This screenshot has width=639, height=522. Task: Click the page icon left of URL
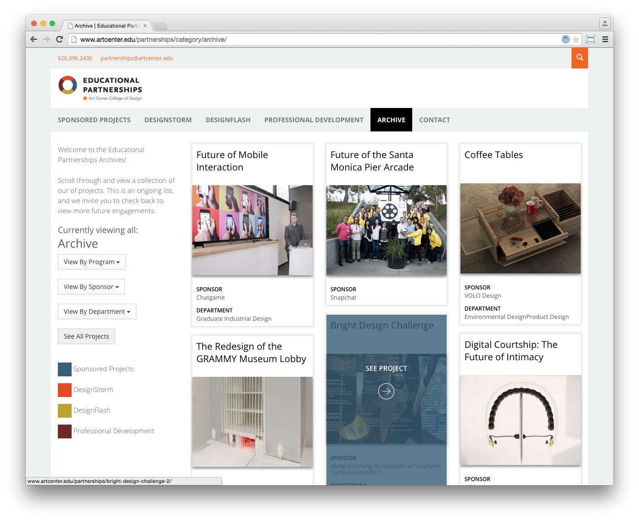tap(73, 40)
